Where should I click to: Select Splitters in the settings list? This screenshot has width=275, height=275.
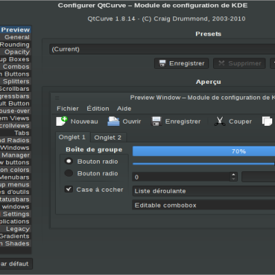(15, 81)
